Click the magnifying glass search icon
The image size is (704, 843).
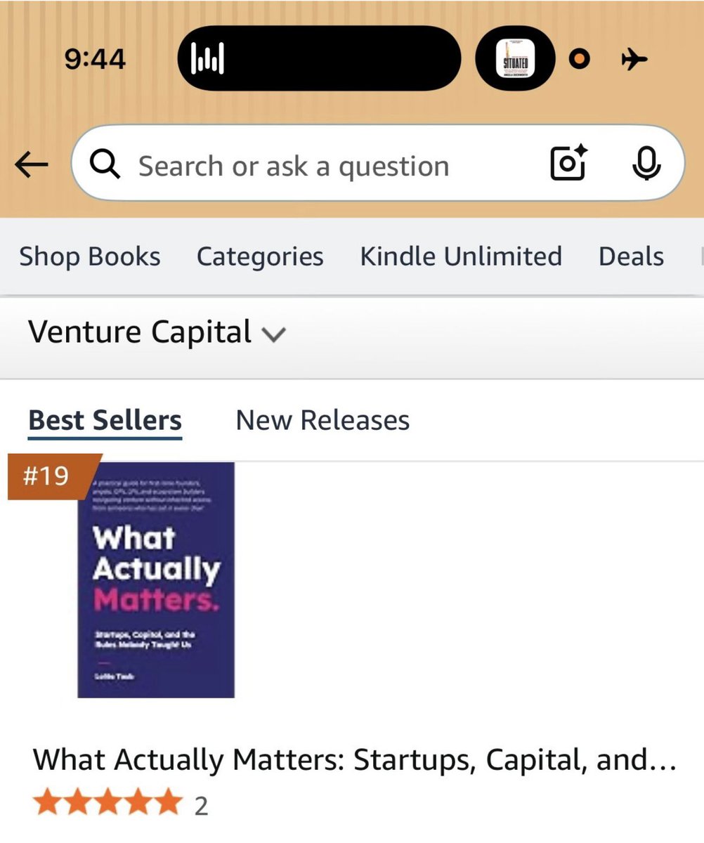(x=105, y=165)
